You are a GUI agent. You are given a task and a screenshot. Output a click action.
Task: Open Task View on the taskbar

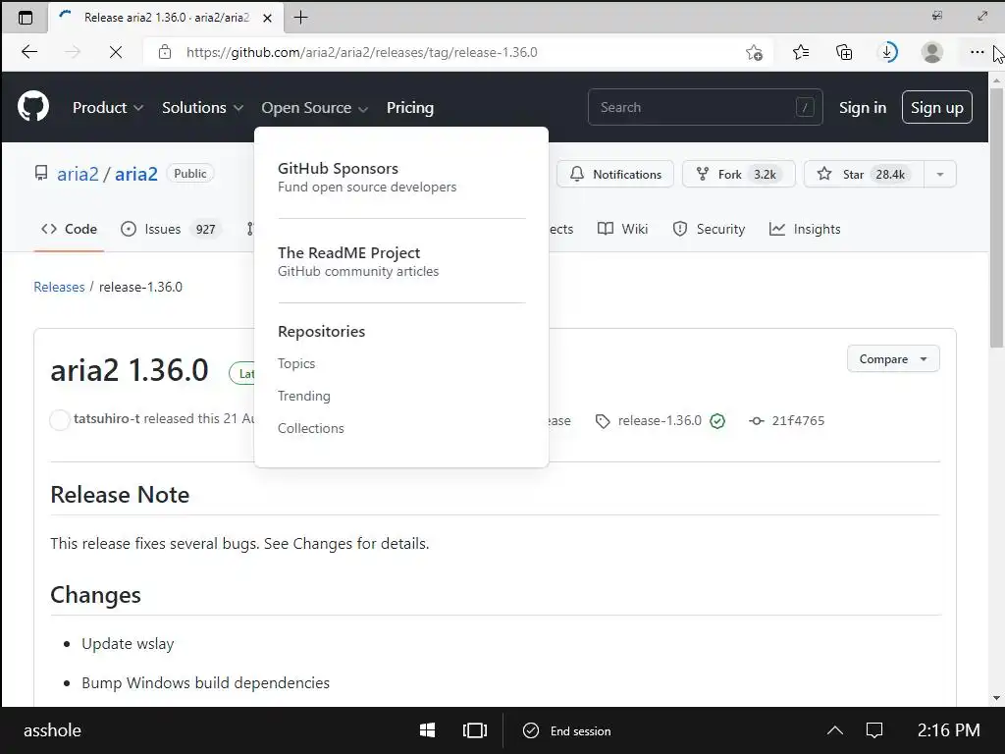tap(474, 730)
